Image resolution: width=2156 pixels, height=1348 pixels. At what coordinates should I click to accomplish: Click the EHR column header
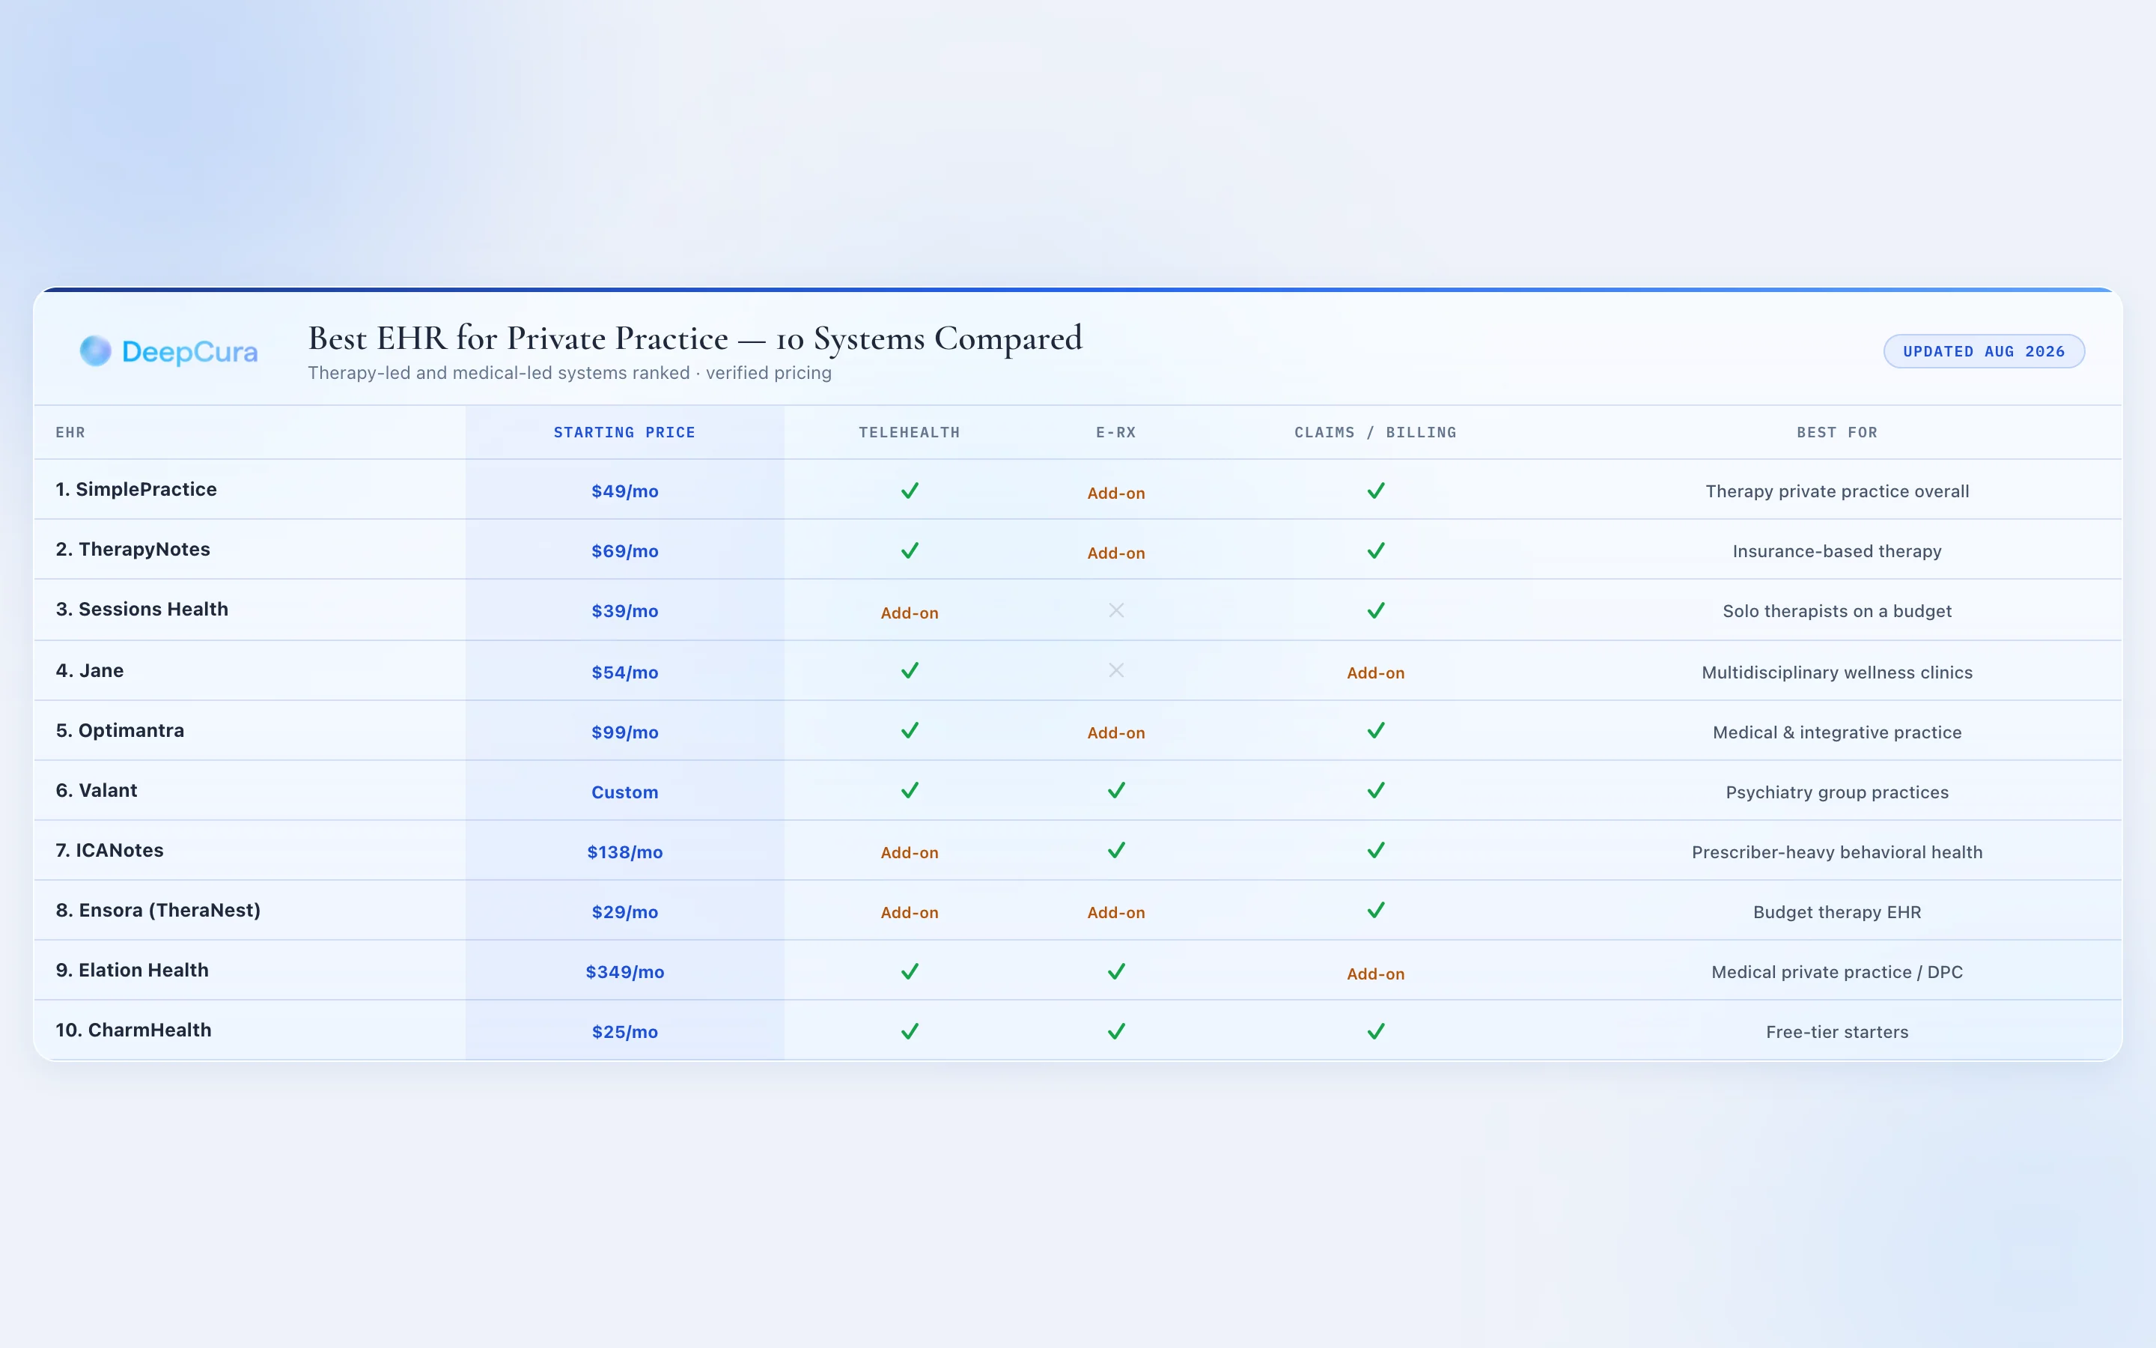coord(70,432)
